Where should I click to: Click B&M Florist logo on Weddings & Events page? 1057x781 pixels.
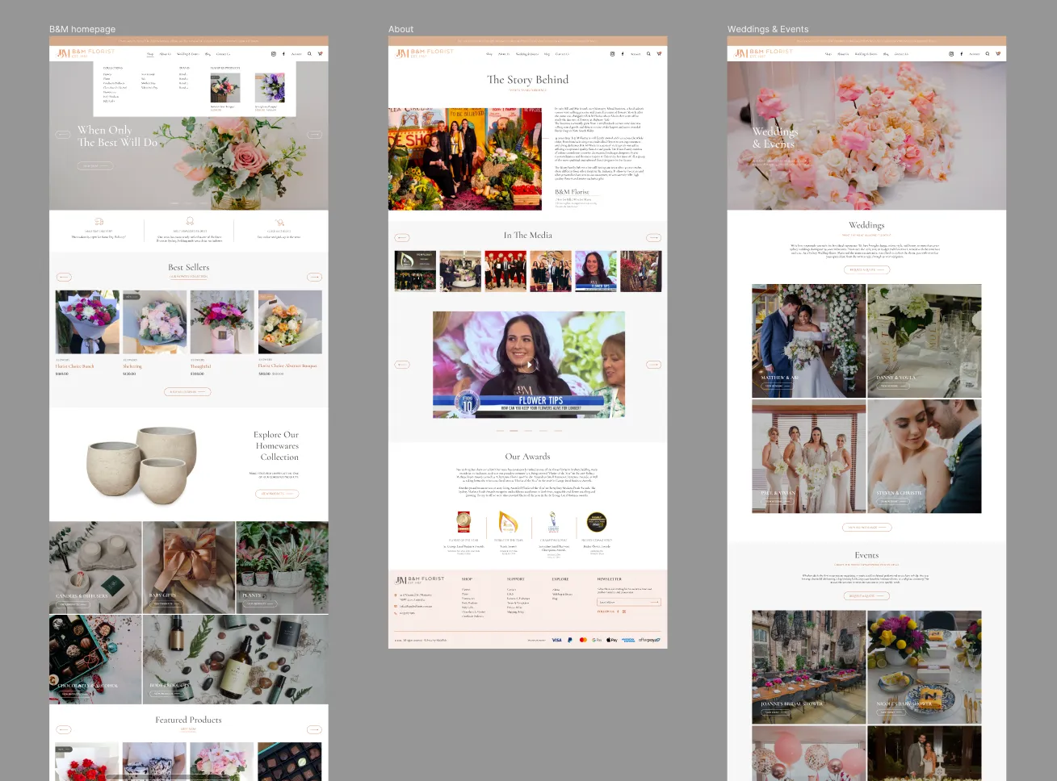pos(764,53)
